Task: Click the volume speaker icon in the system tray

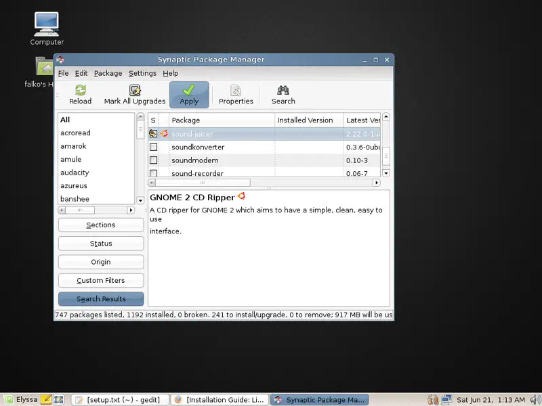Action: pyautogui.click(x=535, y=400)
